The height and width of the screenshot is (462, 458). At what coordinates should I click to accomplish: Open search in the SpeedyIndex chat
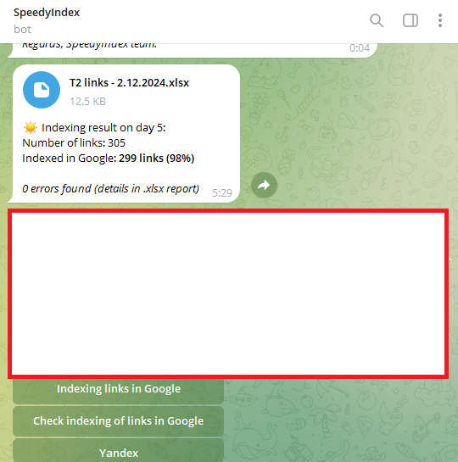coord(377,20)
